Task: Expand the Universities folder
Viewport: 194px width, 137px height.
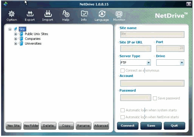Action: coord(15,44)
